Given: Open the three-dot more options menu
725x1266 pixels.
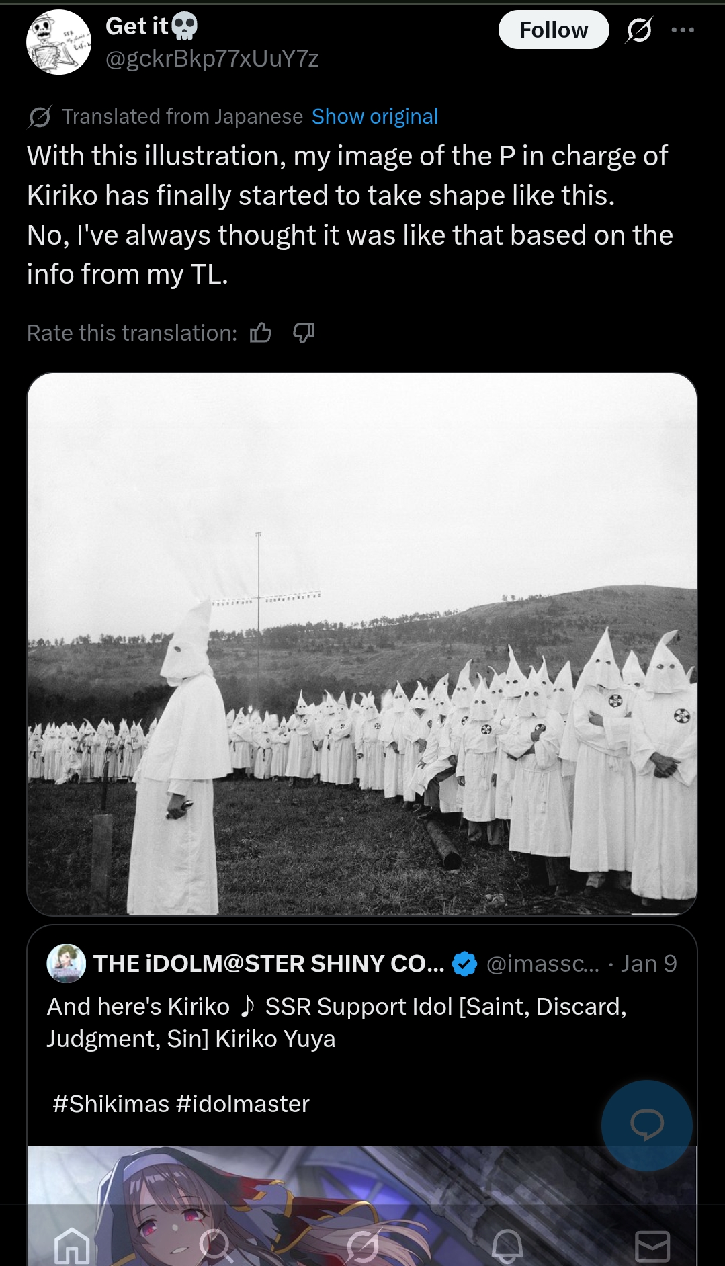Looking at the screenshot, I should pyautogui.click(x=683, y=30).
